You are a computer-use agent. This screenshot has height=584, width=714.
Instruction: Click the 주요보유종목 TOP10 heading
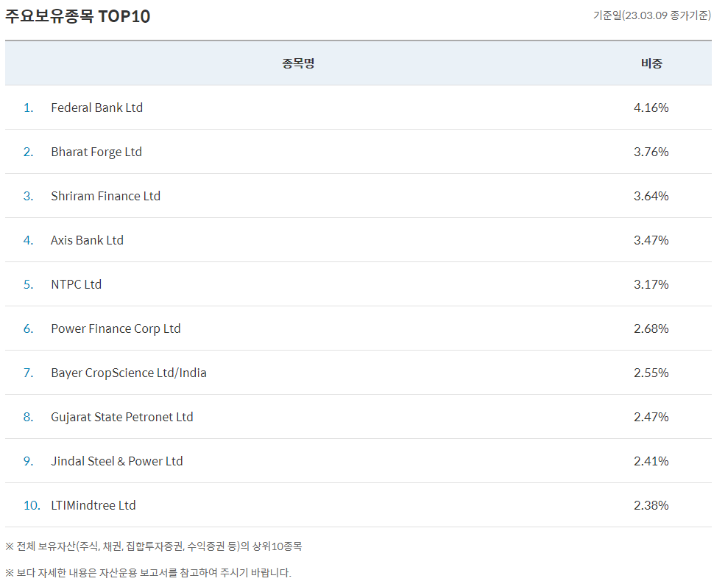77,16
